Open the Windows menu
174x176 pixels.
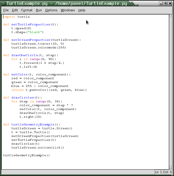(68, 10)
